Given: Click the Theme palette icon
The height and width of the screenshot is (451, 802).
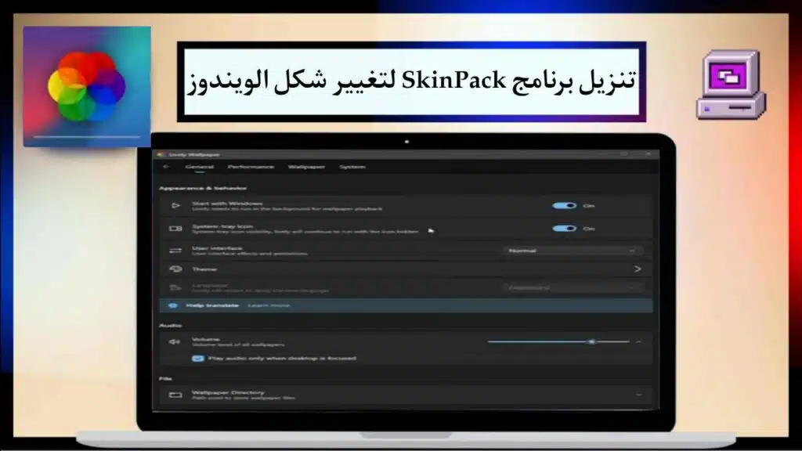Looking at the screenshot, I should (175, 269).
